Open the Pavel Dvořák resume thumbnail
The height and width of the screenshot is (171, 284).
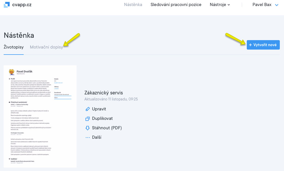click(x=40, y=116)
